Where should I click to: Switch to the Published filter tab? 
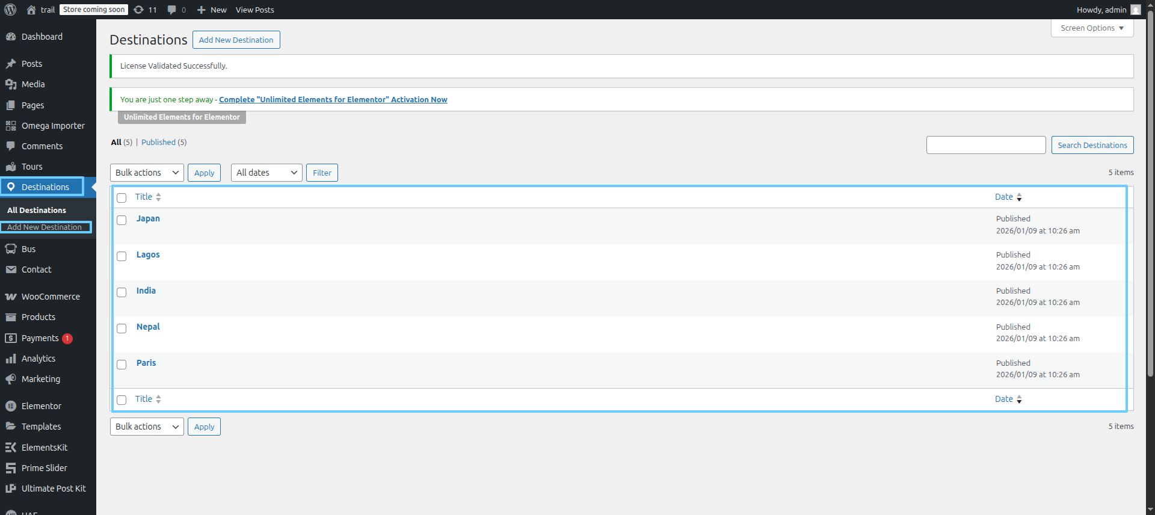click(158, 143)
